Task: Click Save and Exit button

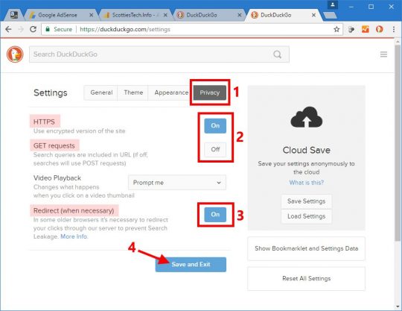Action: point(191,264)
